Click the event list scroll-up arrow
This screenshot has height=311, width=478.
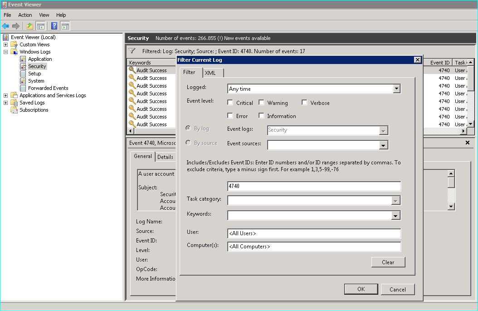coord(471,62)
